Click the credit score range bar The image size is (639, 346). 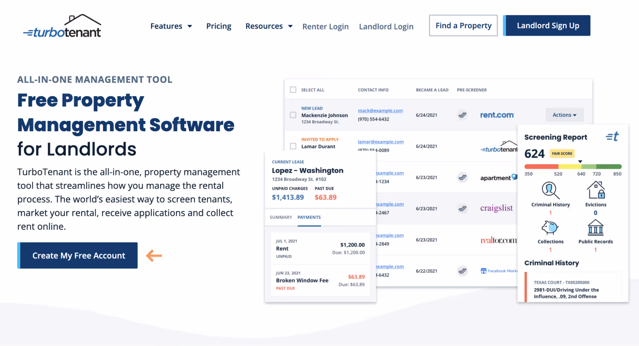[573, 166]
